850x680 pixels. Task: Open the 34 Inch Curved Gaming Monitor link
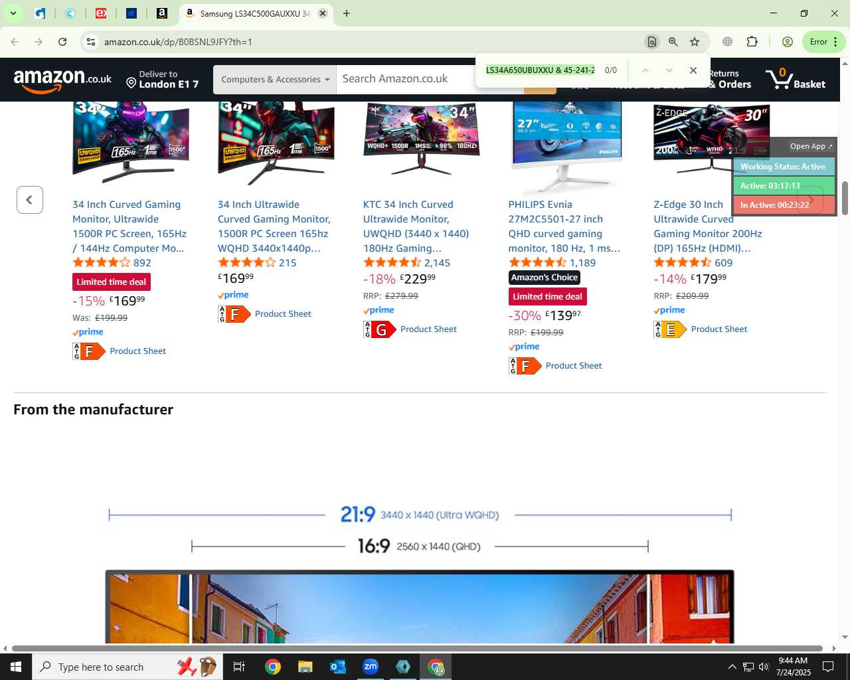tap(129, 226)
